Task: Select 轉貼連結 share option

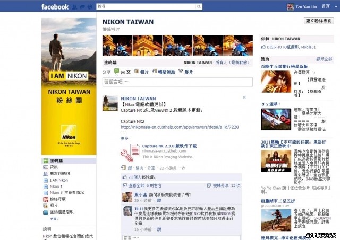Action: 164,72
